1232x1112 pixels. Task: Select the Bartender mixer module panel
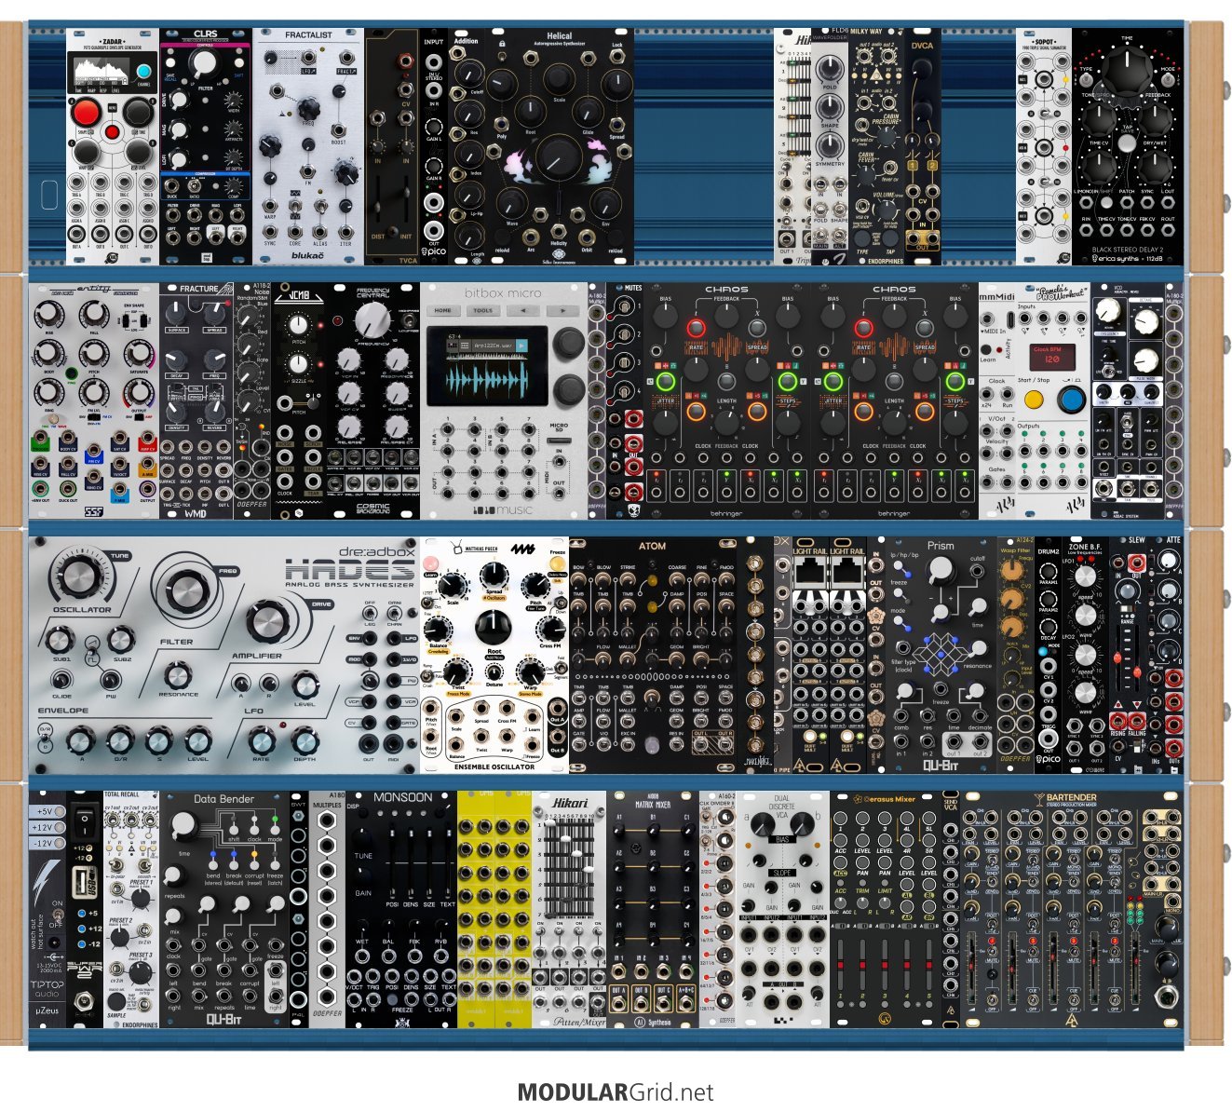1072,909
